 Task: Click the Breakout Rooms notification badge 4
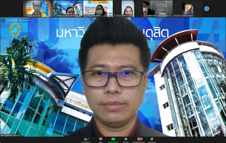coord(141,139)
